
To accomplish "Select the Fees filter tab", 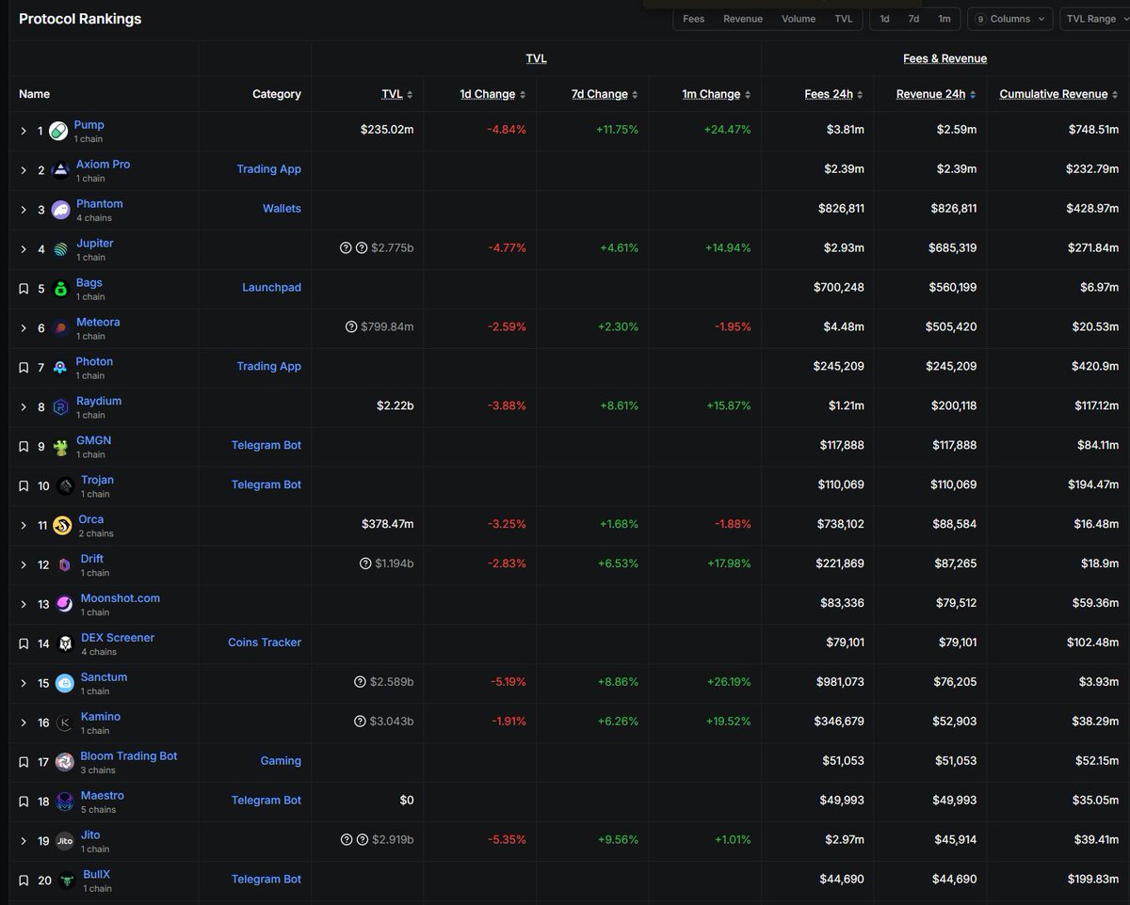I will pos(694,19).
